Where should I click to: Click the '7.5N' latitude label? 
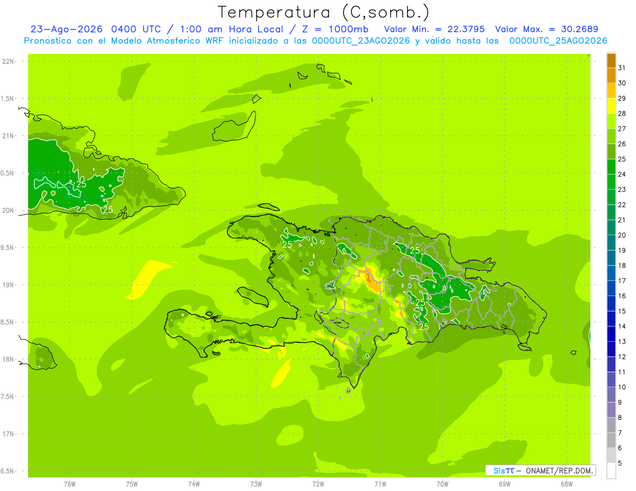(x=8, y=397)
